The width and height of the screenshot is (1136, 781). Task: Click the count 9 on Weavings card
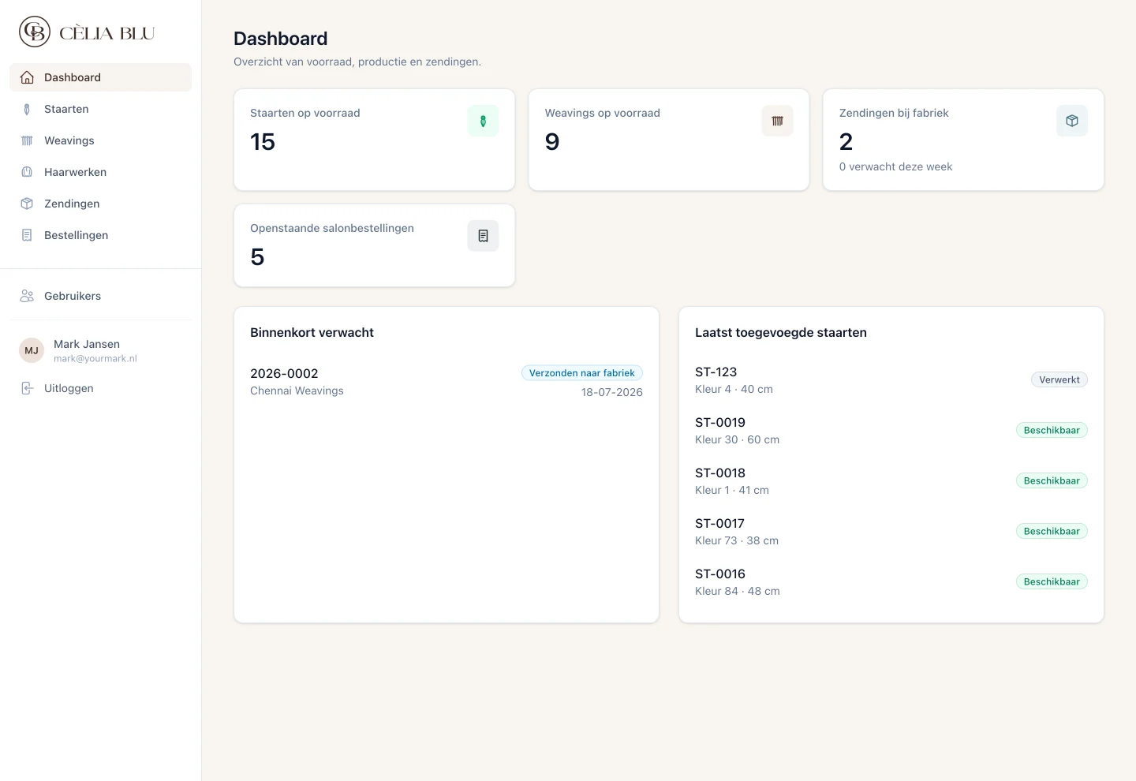click(552, 142)
